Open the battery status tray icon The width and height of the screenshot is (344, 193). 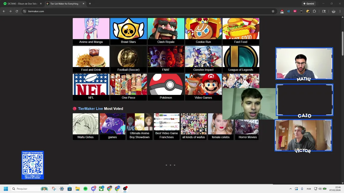[x=325, y=189]
